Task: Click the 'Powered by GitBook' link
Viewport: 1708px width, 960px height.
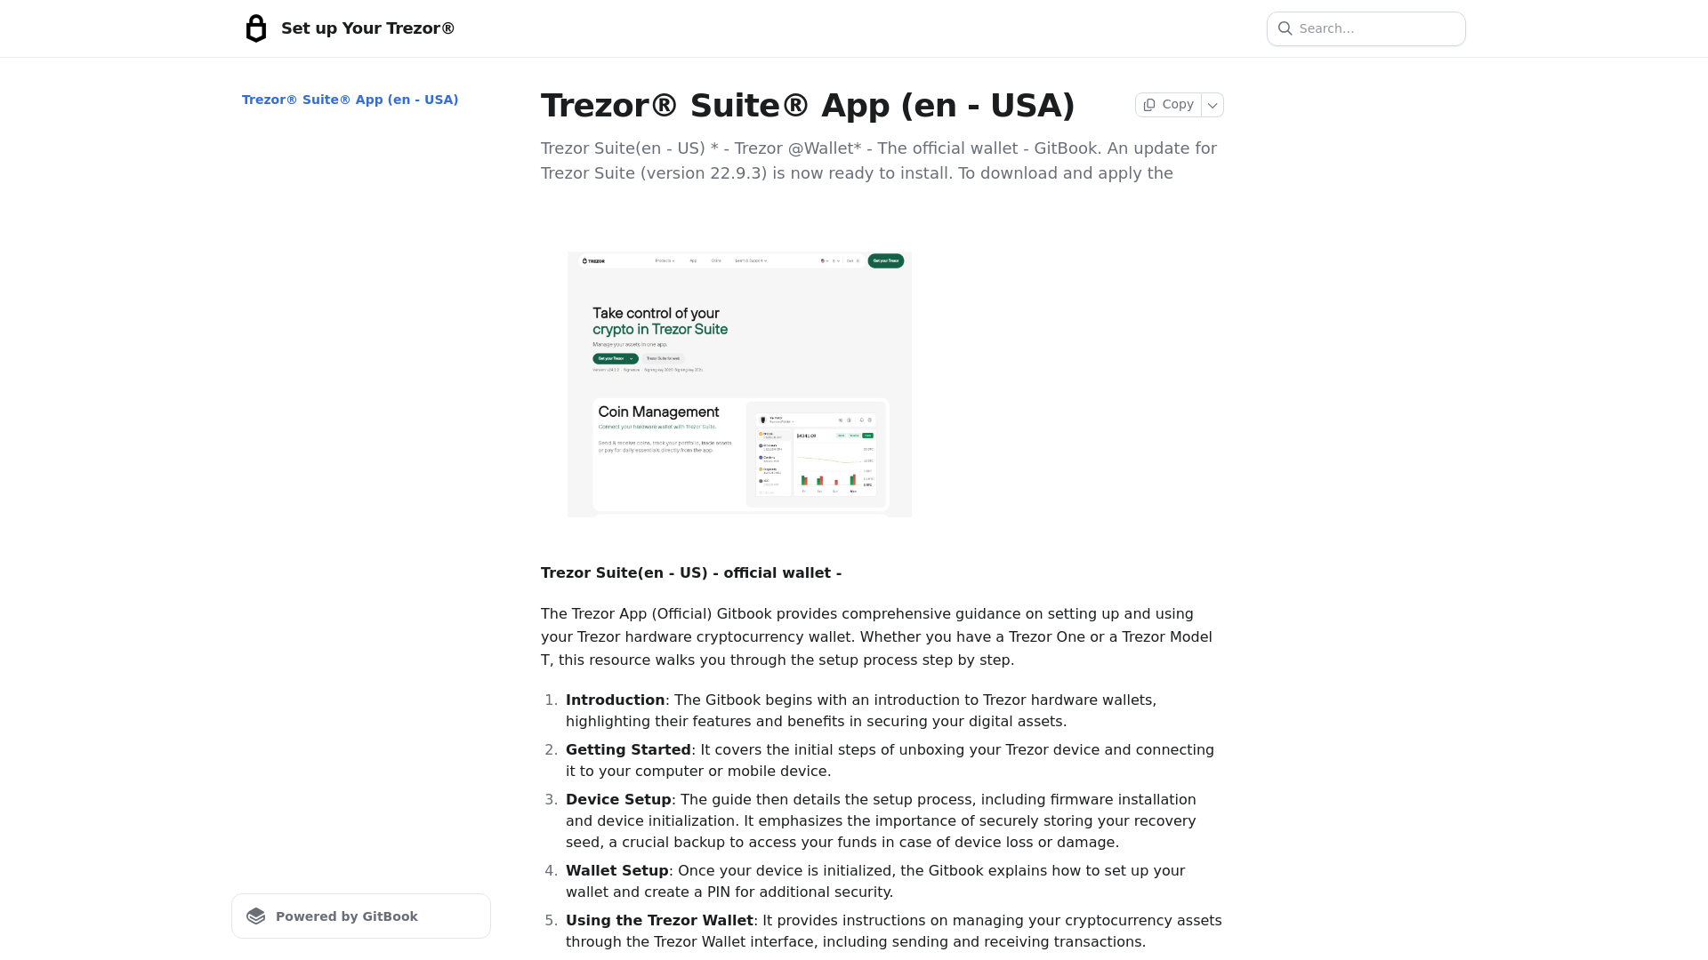Action: point(361,916)
